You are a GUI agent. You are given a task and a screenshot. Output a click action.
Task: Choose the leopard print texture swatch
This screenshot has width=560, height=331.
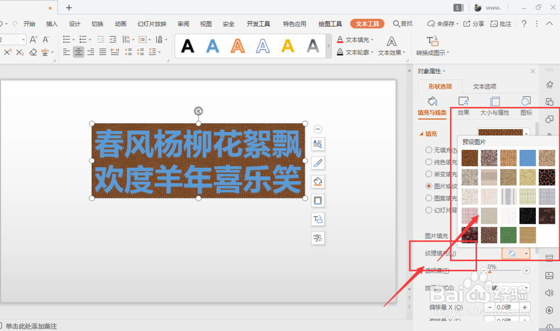tap(547, 177)
